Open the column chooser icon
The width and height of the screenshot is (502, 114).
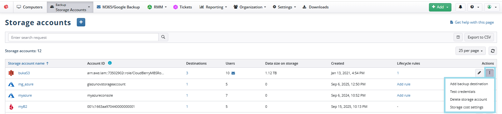[x=458, y=37]
